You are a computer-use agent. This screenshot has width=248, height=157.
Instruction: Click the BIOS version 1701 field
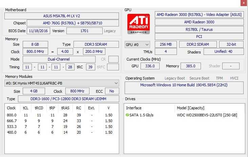(x=84, y=31)
